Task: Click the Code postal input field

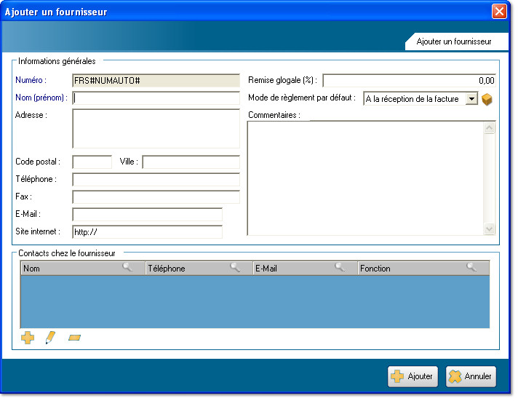Action: [x=92, y=162]
